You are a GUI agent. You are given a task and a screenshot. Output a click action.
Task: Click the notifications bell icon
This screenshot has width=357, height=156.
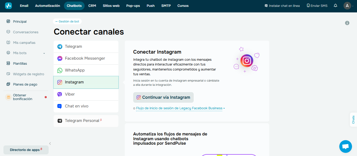pyautogui.click(x=335, y=6)
